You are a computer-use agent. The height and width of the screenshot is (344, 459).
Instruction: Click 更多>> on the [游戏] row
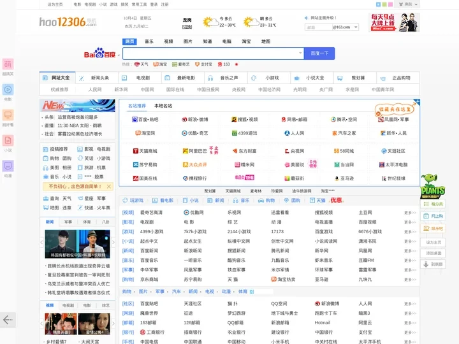click(x=410, y=232)
